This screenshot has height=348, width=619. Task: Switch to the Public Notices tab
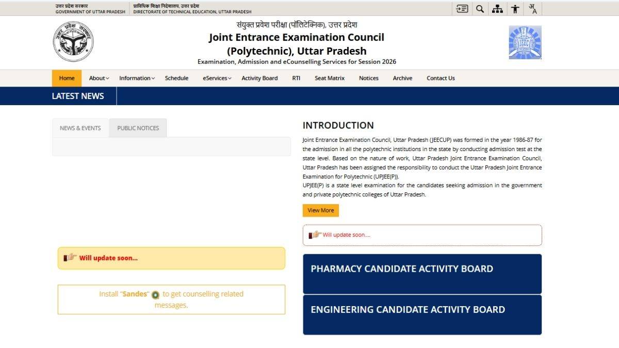point(138,128)
